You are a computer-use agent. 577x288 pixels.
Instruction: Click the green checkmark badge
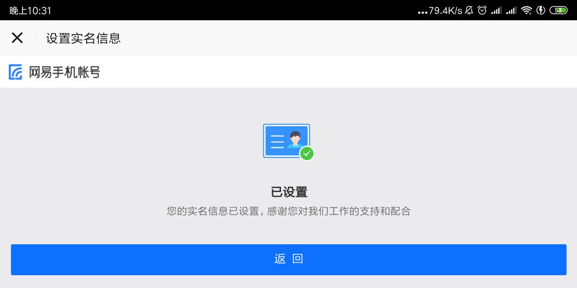pyautogui.click(x=307, y=154)
